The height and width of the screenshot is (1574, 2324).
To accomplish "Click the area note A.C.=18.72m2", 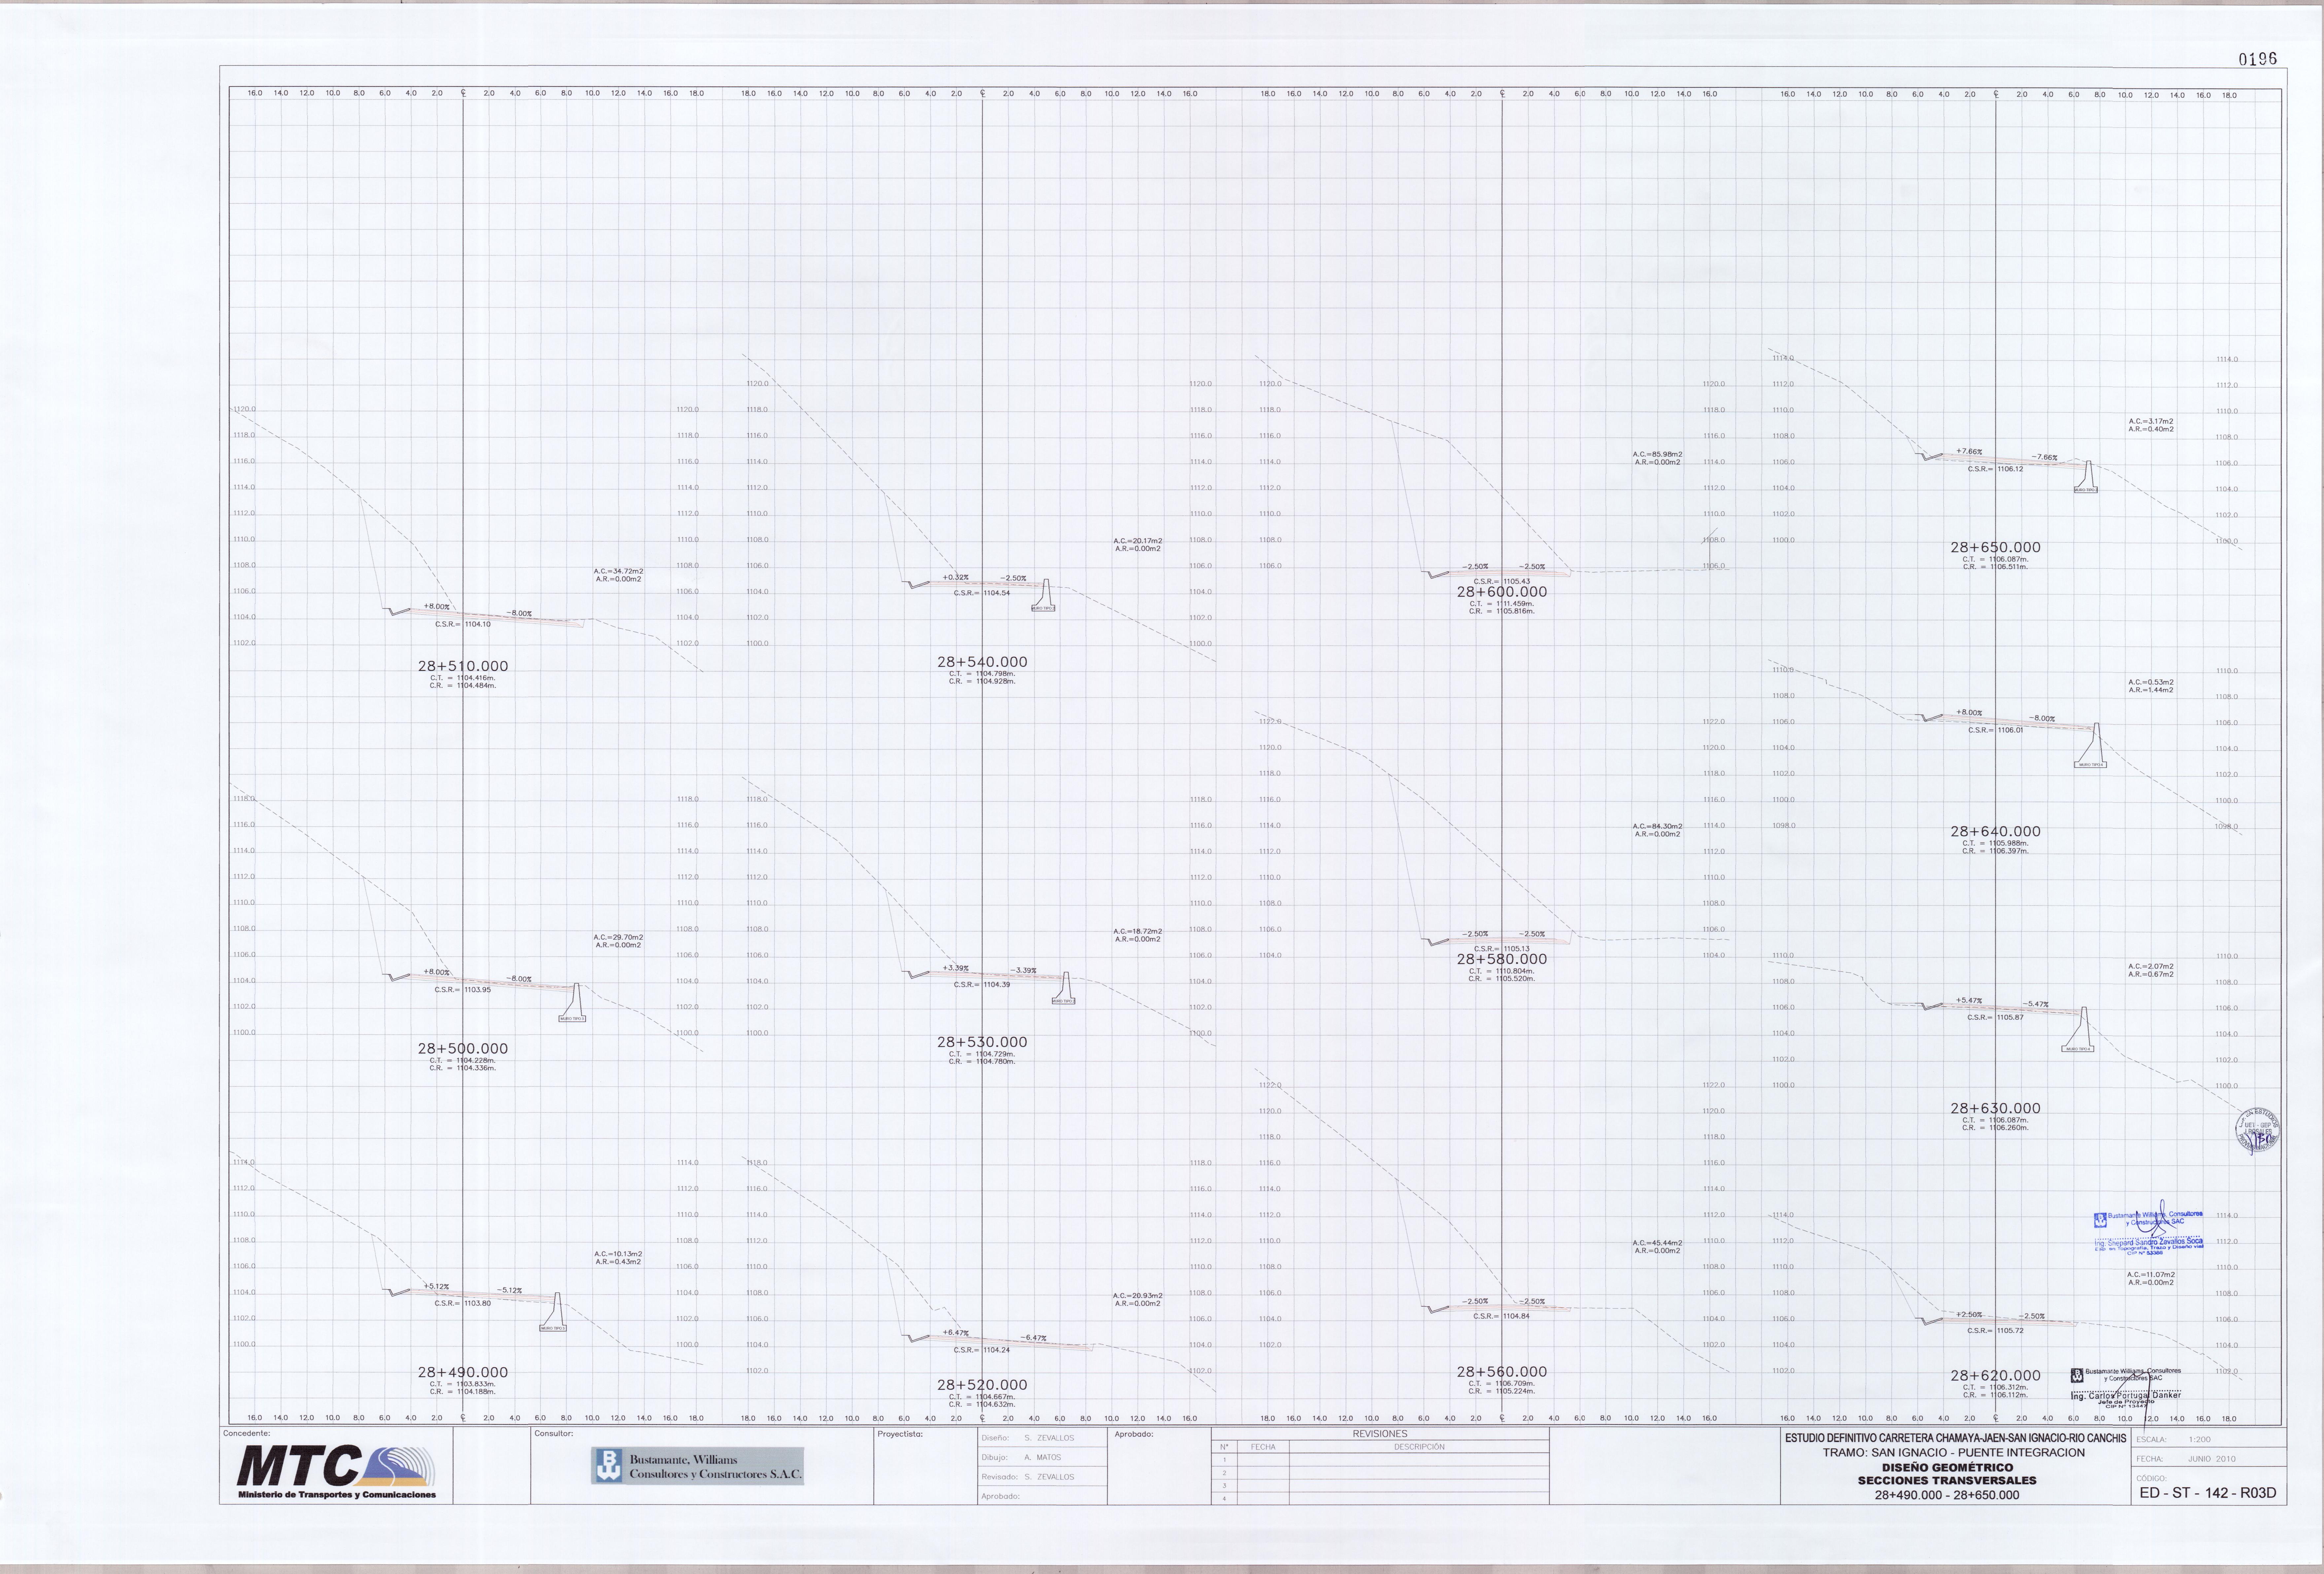I will [1138, 932].
